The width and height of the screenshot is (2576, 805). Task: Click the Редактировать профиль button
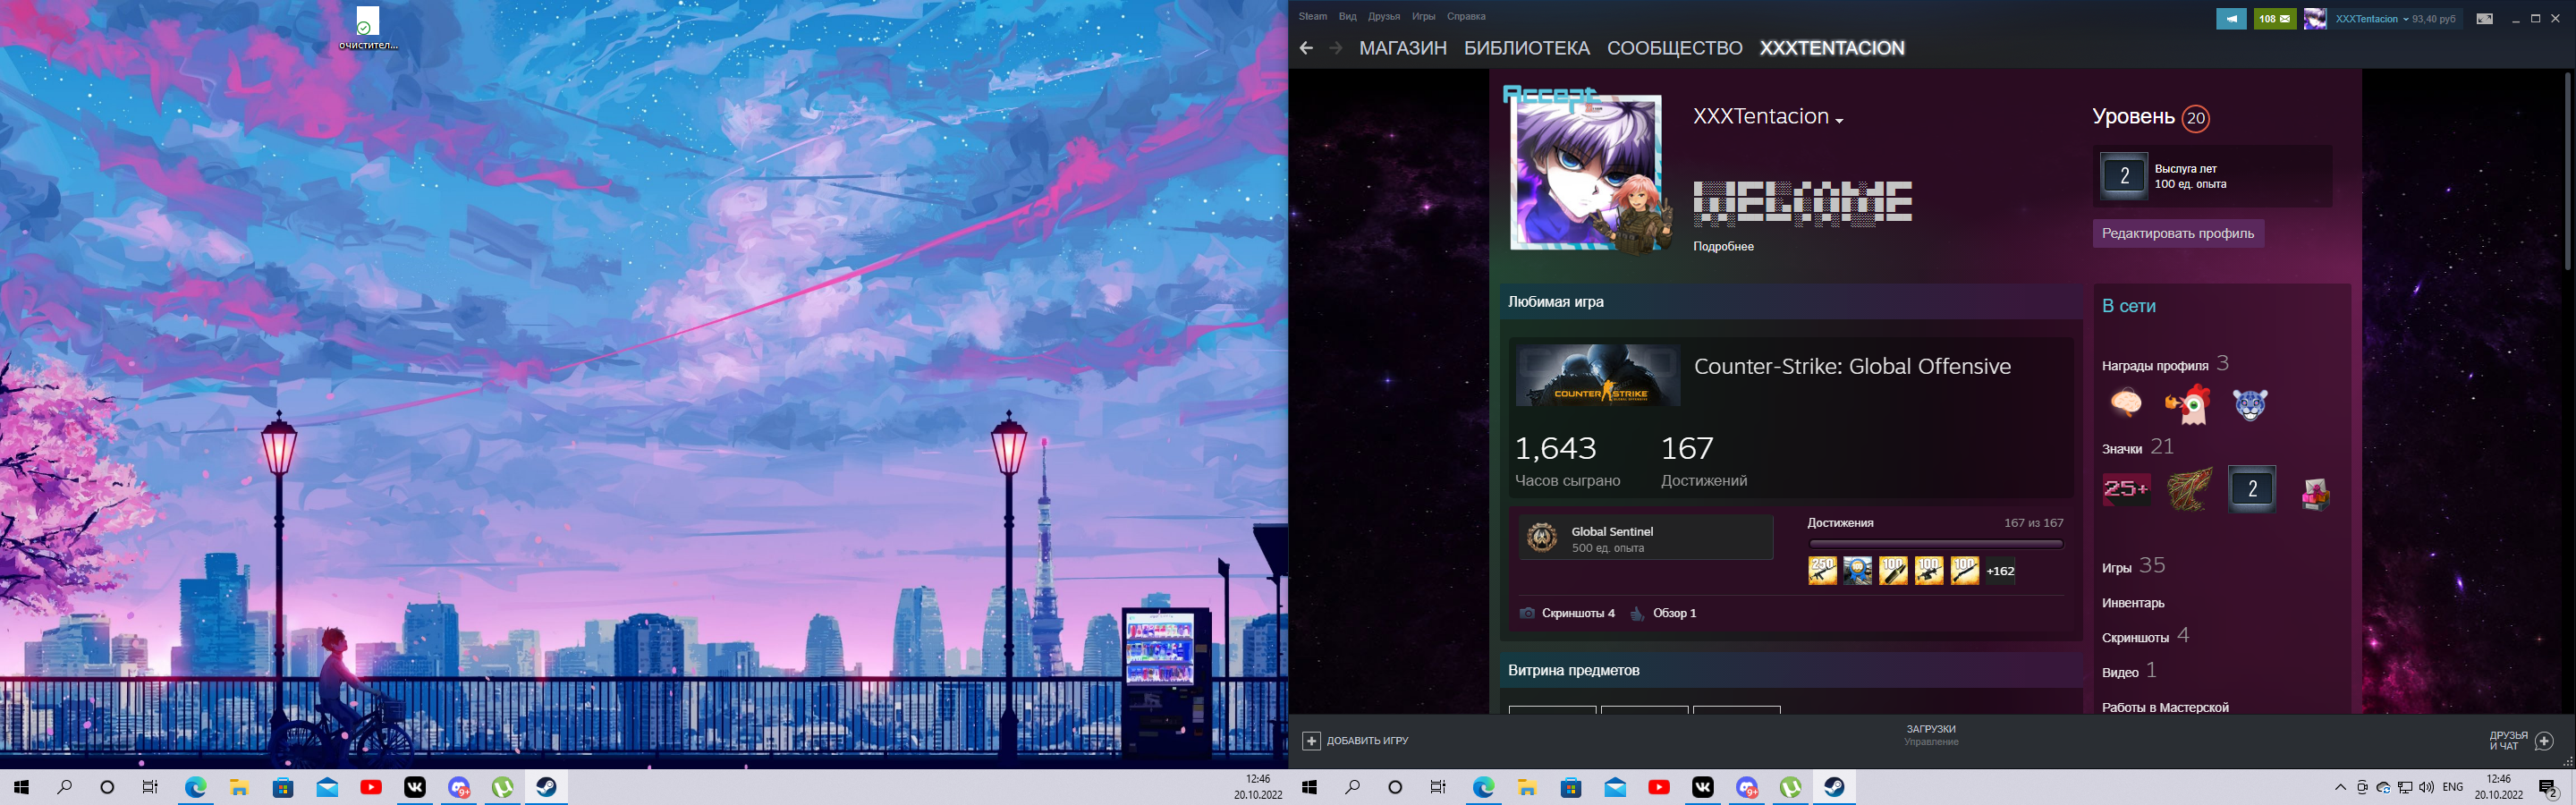2178,233
